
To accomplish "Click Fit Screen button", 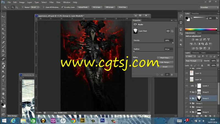I will coord(97,7).
